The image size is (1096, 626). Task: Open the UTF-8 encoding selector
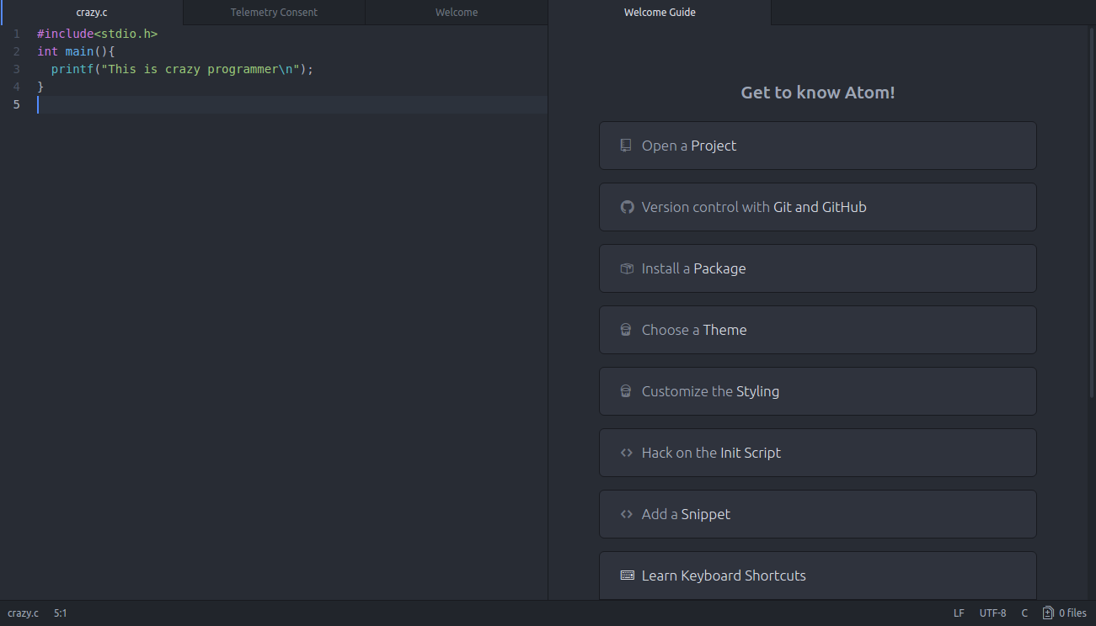pyautogui.click(x=992, y=613)
